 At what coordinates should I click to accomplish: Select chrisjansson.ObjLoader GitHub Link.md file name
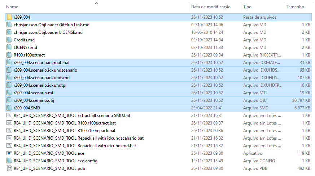(x=52, y=25)
